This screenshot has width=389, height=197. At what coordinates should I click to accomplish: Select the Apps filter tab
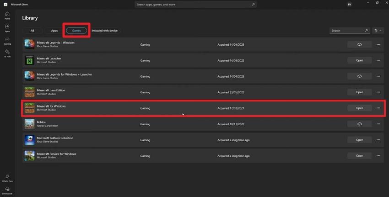(54, 31)
